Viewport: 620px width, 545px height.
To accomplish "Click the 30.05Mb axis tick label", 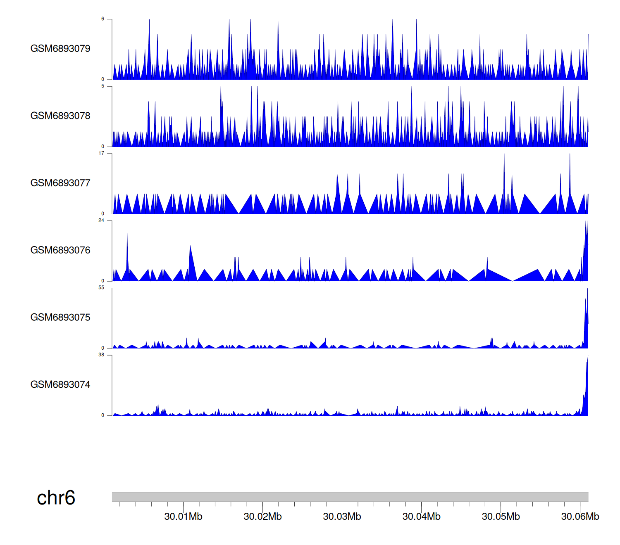I will 501,517.
